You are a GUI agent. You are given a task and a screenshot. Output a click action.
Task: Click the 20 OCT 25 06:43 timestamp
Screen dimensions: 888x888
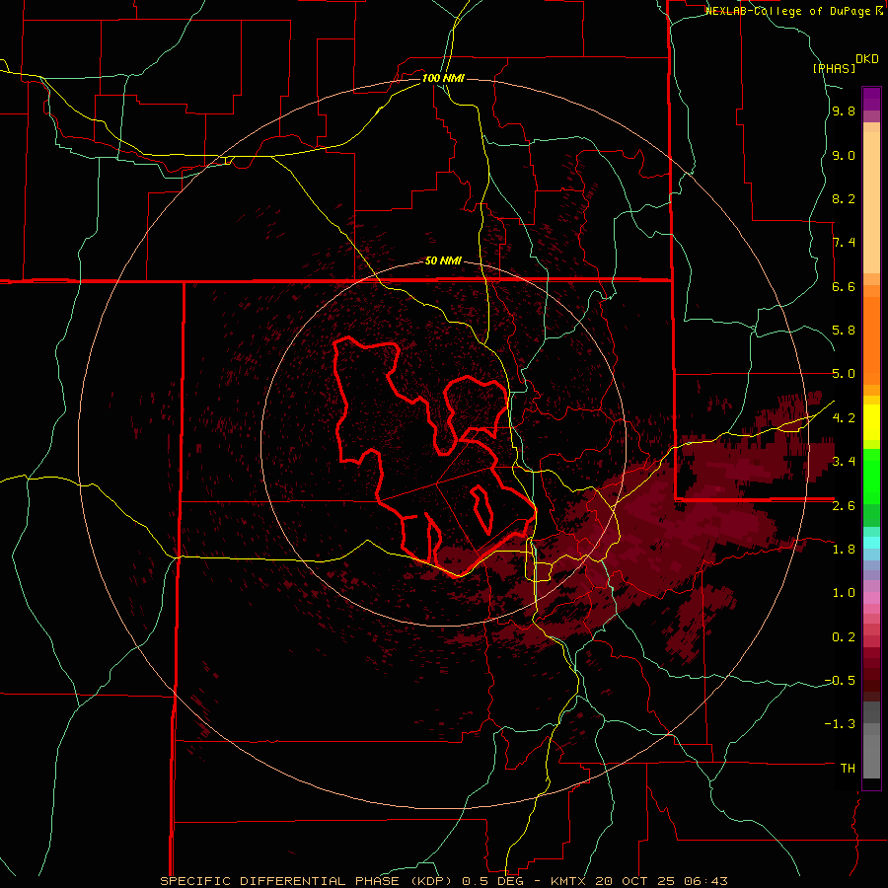coord(661,881)
